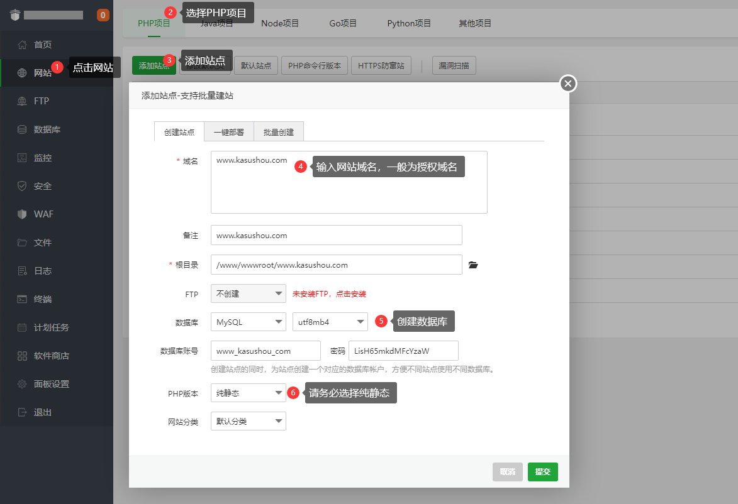Image resolution: width=738 pixels, height=504 pixels.
Task: Open the 监控 monitoring sidebar icon
Action: pos(23,158)
